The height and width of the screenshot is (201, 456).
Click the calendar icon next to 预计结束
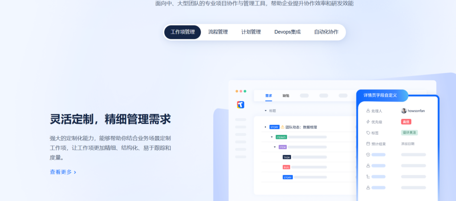coord(368,144)
